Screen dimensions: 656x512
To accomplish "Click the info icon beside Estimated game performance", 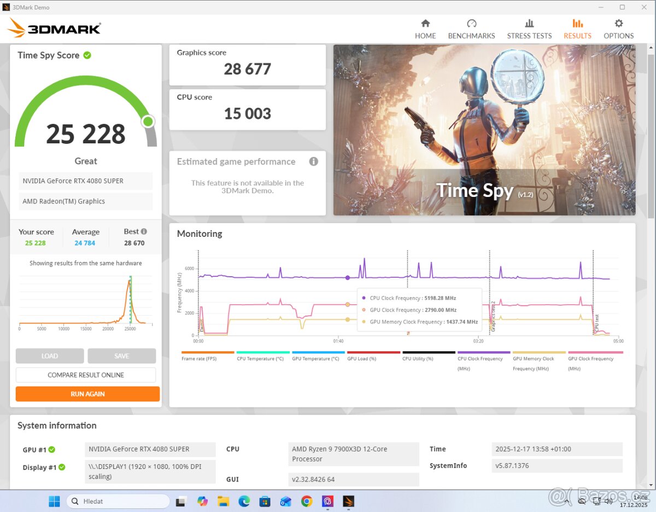I will 313,161.
